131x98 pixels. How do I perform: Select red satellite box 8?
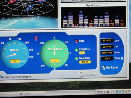76,25
